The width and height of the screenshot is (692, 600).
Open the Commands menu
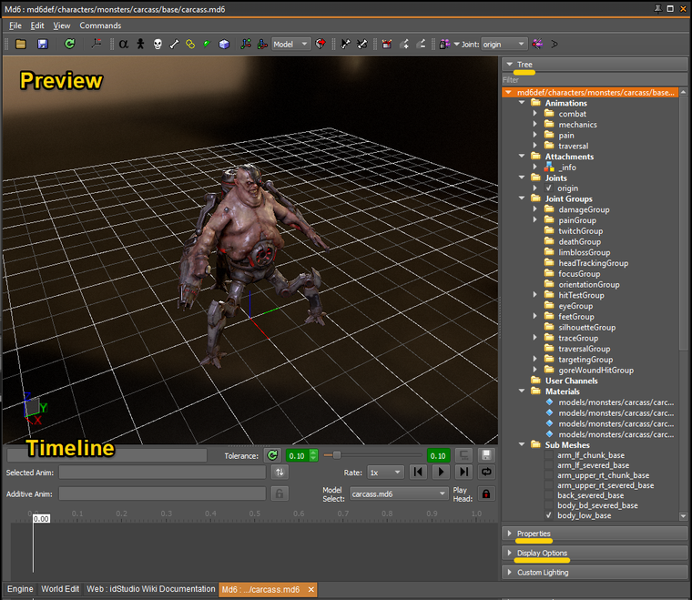point(100,25)
